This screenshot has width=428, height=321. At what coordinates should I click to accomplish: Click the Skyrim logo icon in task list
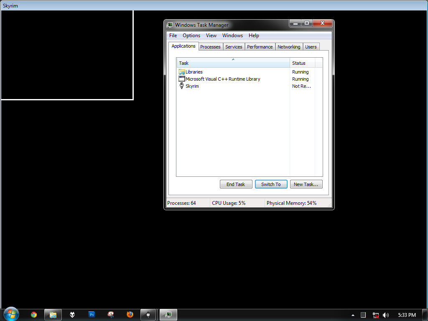[181, 86]
